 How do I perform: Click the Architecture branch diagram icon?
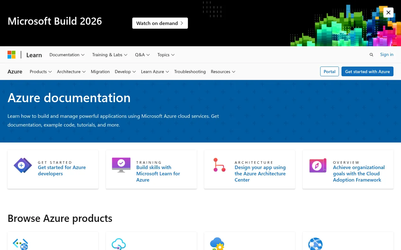pos(219,165)
